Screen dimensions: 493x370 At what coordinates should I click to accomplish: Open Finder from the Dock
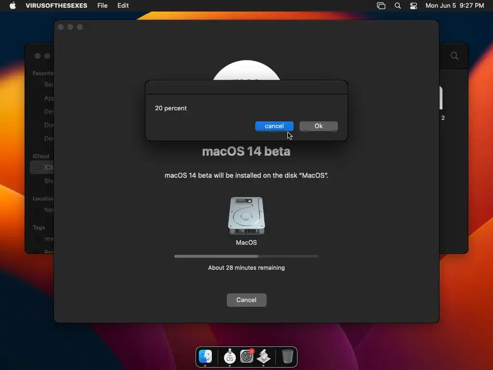[x=205, y=357]
